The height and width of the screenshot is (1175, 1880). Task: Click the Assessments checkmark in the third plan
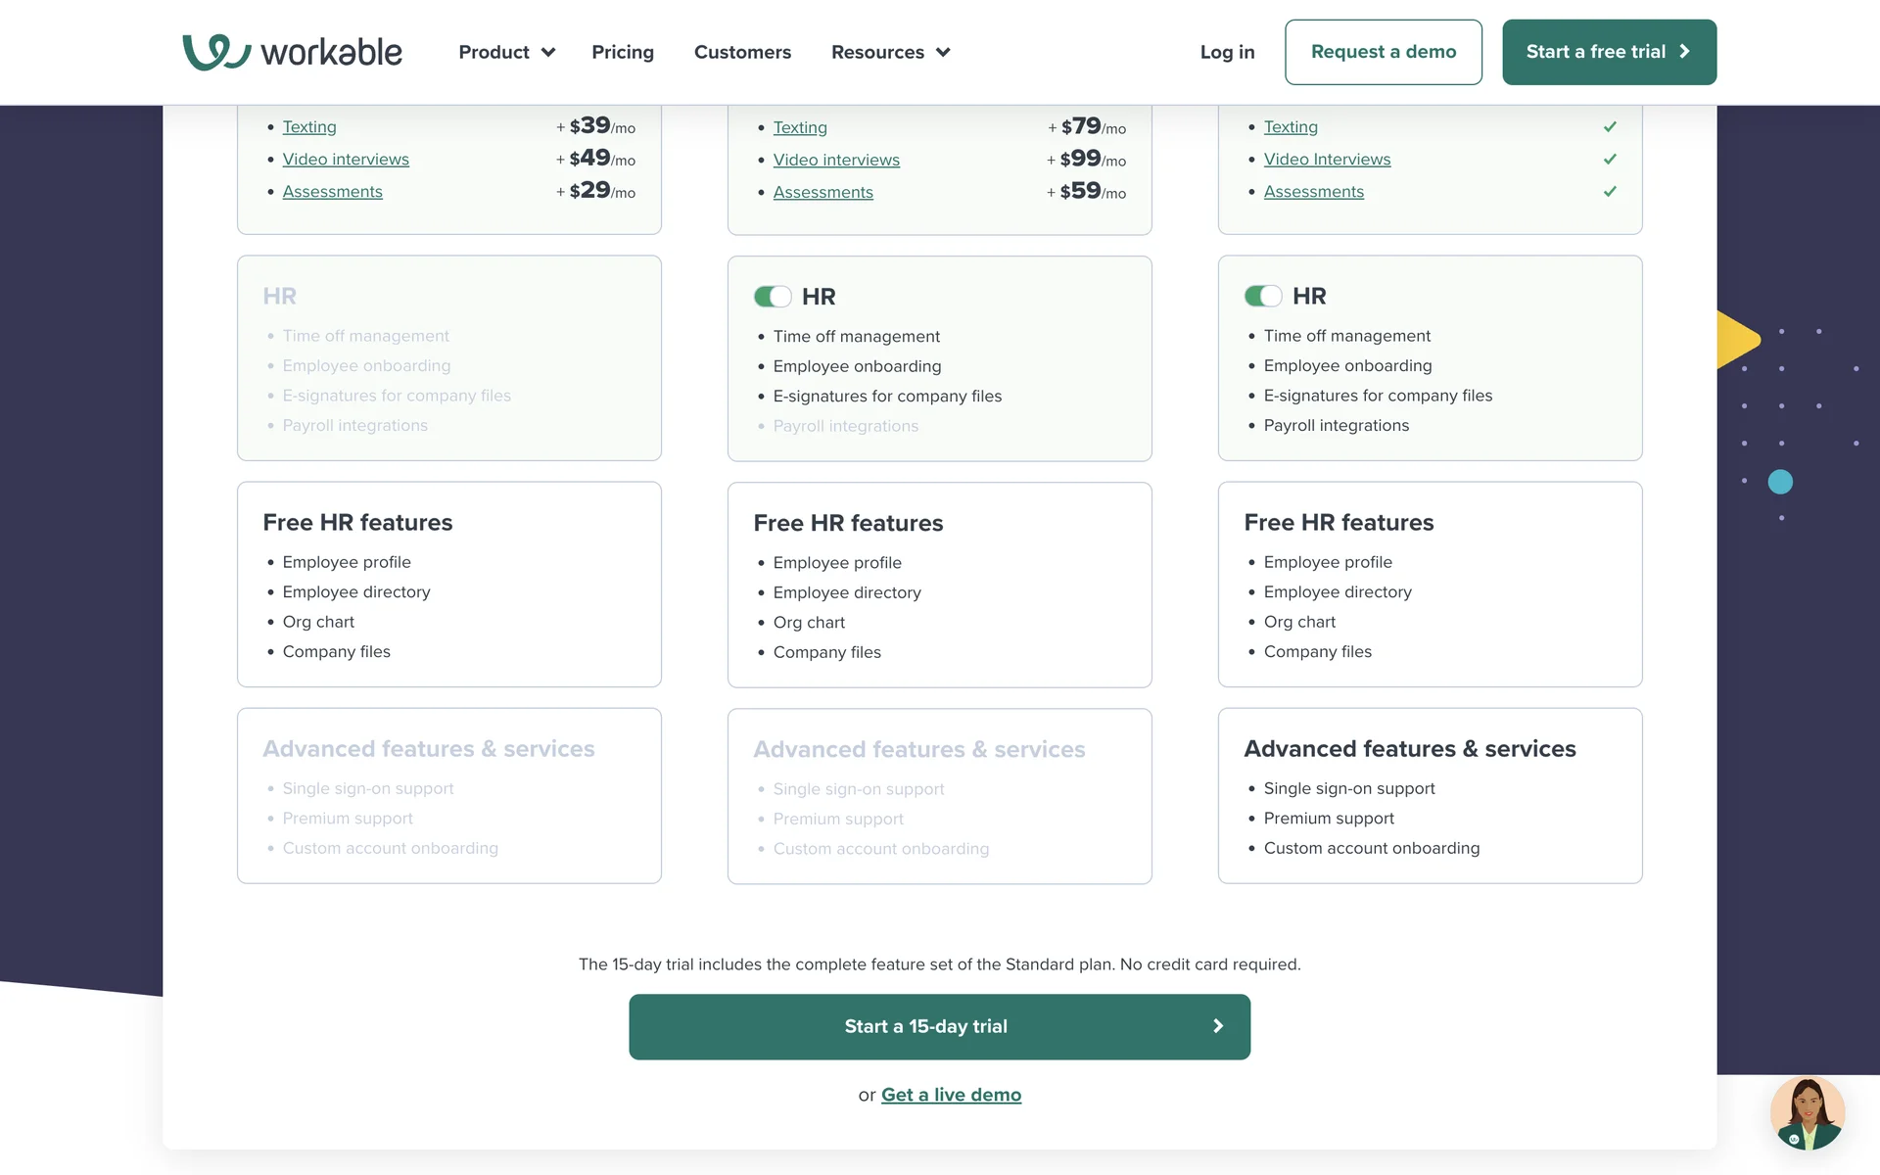pyautogui.click(x=1610, y=192)
